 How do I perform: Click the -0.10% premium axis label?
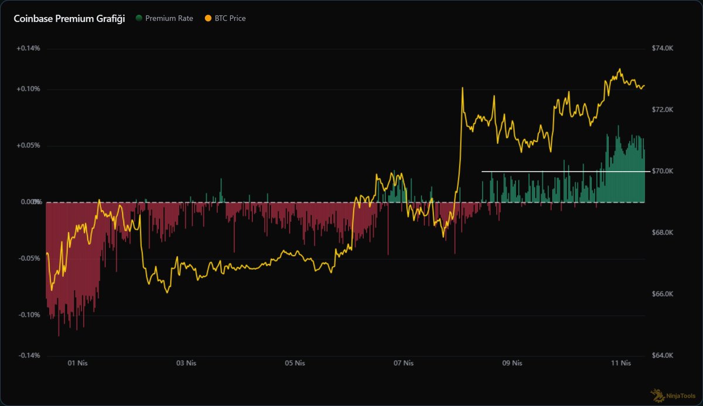point(28,315)
